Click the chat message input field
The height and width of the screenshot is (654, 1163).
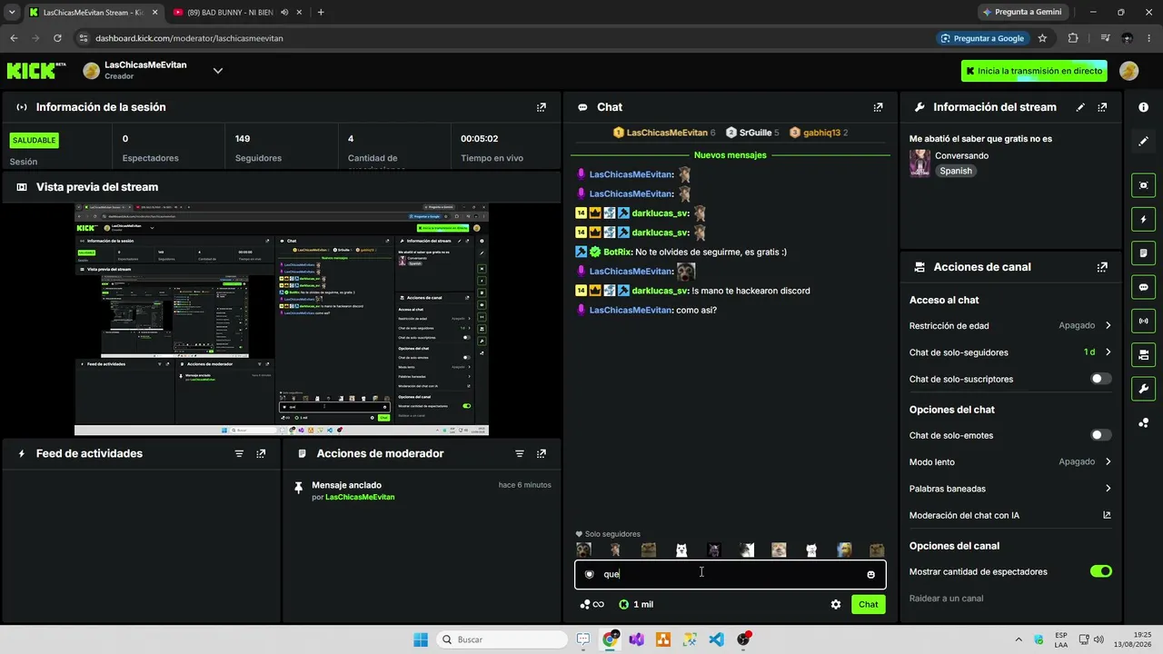pyautogui.click(x=731, y=574)
